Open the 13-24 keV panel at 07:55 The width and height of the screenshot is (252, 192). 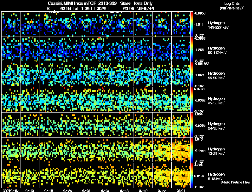tap(162, 150)
